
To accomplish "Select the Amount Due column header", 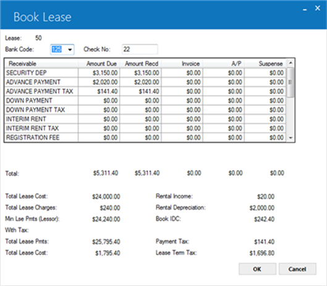I will [99, 64].
